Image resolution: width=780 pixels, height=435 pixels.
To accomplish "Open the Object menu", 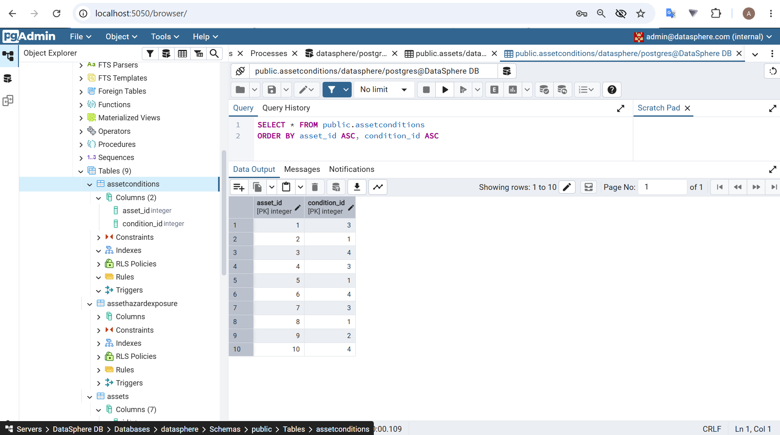I will (x=121, y=36).
